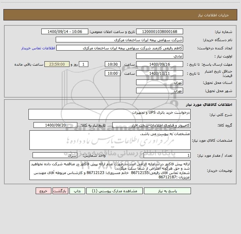This screenshot has height=234, width=241.
Task: Click the validity time field 10:00
Action: [112, 73]
